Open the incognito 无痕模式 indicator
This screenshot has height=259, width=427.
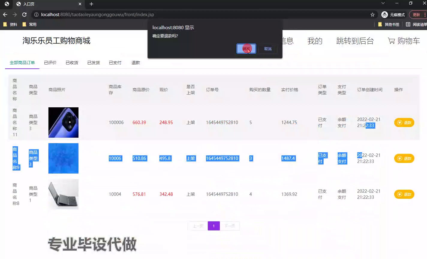coord(393,14)
